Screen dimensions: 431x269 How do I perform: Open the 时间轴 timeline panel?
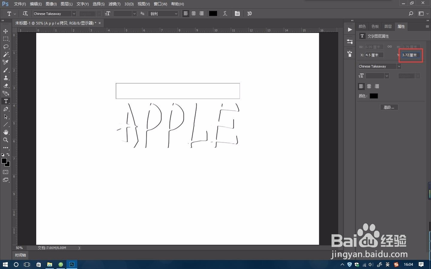point(20,255)
